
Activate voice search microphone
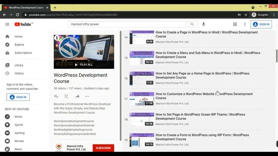[x=204, y=24]
